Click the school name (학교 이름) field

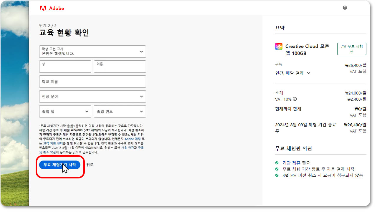click(92, 82)
